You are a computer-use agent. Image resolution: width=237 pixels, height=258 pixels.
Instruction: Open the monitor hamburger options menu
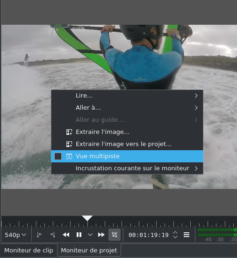coord(187,235)
